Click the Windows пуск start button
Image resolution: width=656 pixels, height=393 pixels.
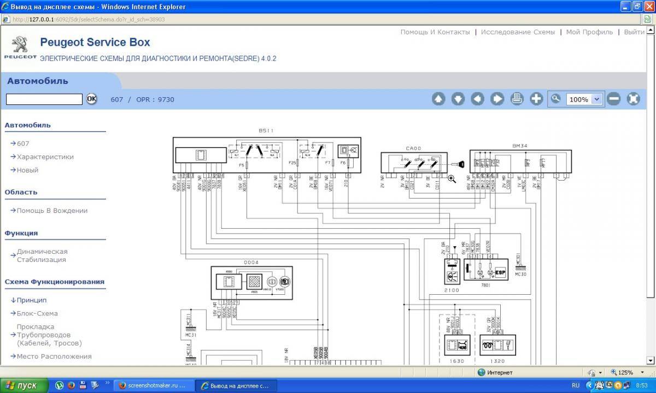coord(21,385)
